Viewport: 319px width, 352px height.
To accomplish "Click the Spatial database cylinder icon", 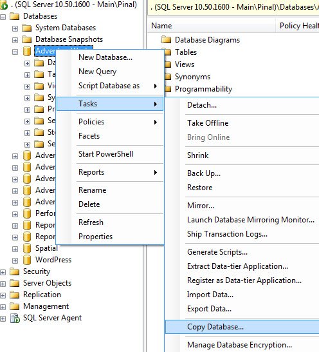I will pyautogui.click(x=27, y=248).
